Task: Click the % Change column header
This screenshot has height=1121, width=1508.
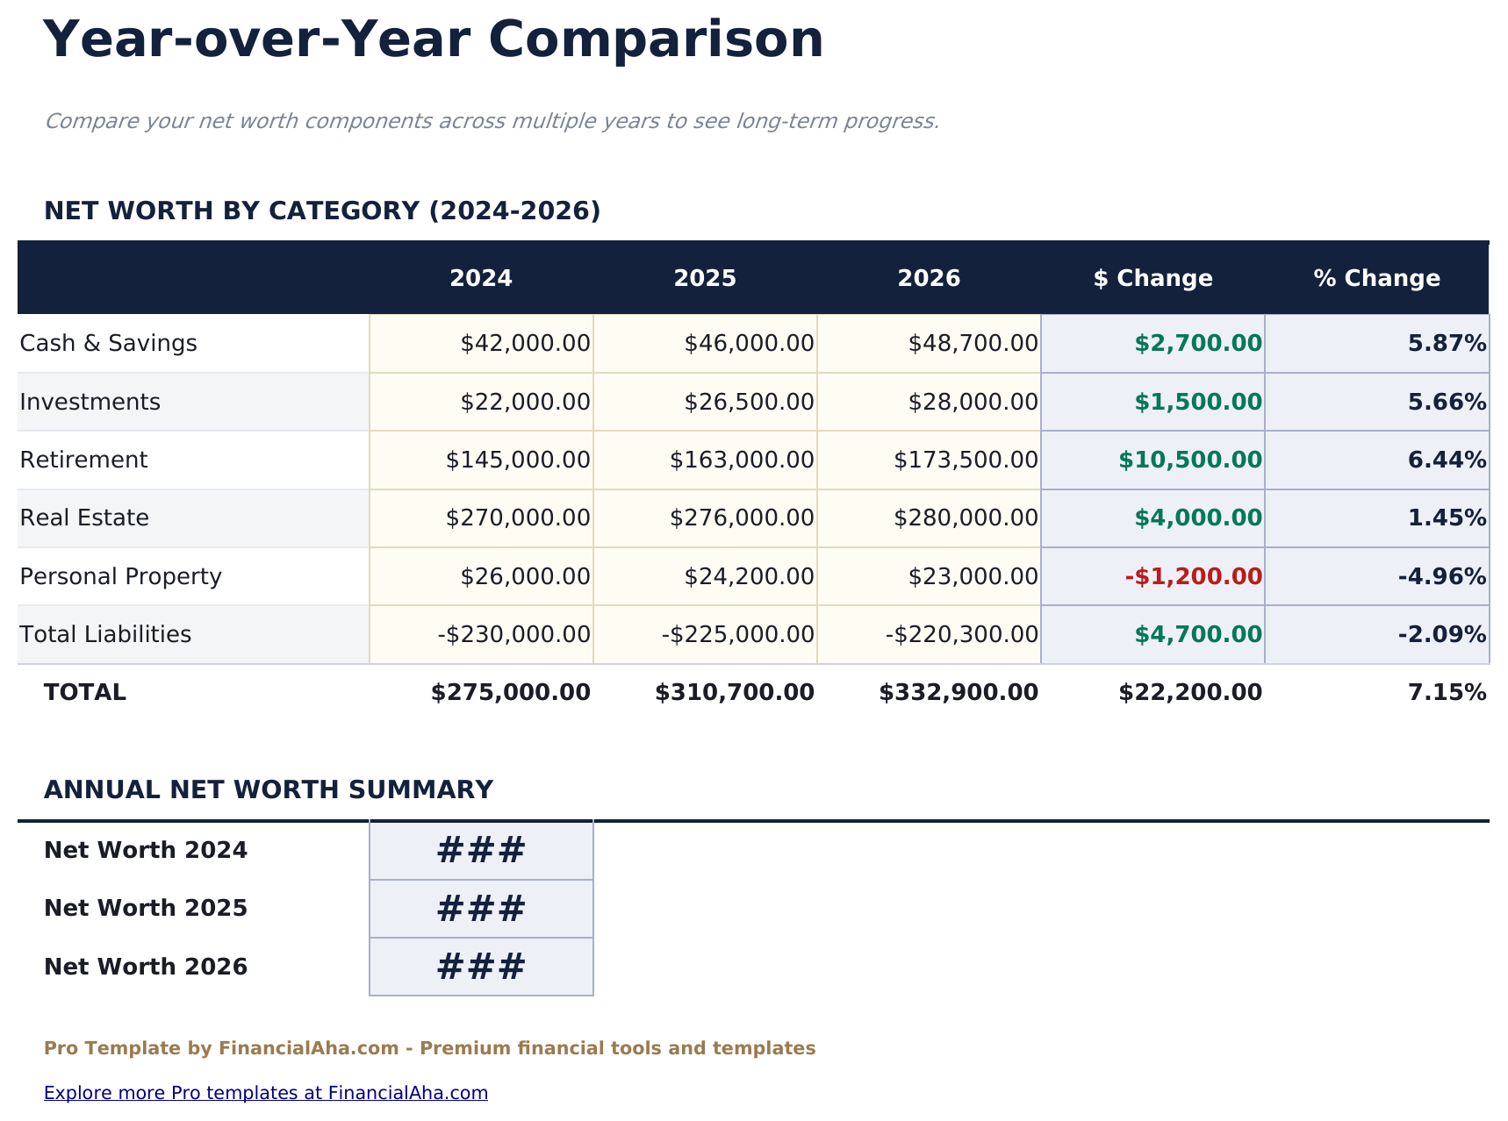Action: point(1376,278)
